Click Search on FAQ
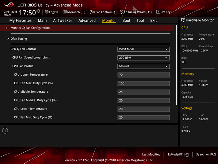The width and height of the screenshot is (218, 164). coord(206,154)
